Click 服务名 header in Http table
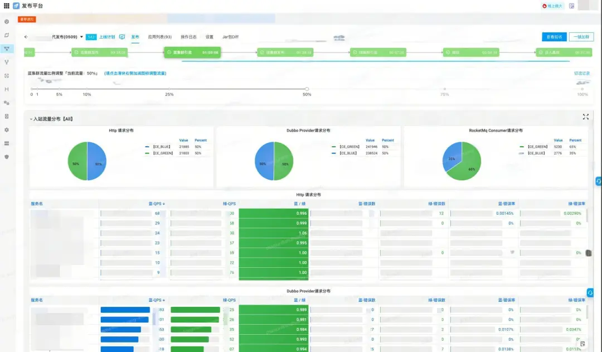 [37, 204]
